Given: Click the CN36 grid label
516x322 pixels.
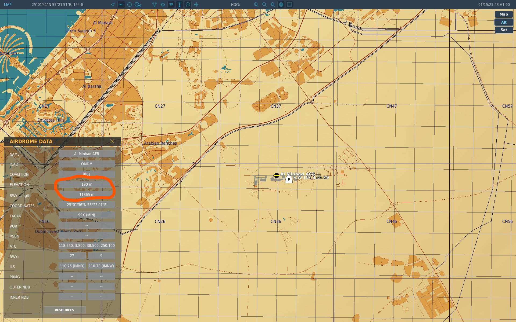Looking at the screenshot, I should tap(276, 221).
